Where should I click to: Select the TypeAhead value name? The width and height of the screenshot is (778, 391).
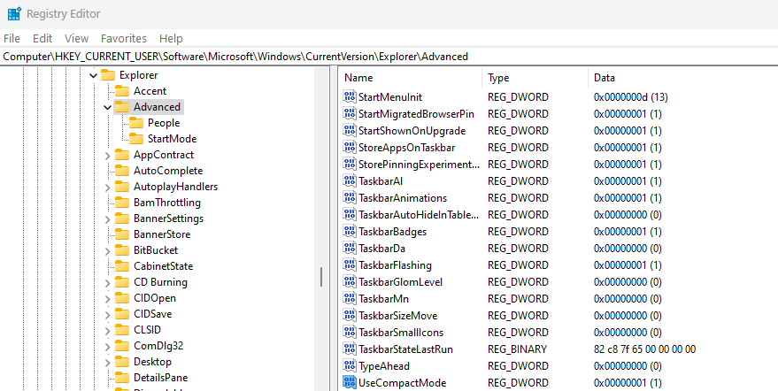pos(384,366)
